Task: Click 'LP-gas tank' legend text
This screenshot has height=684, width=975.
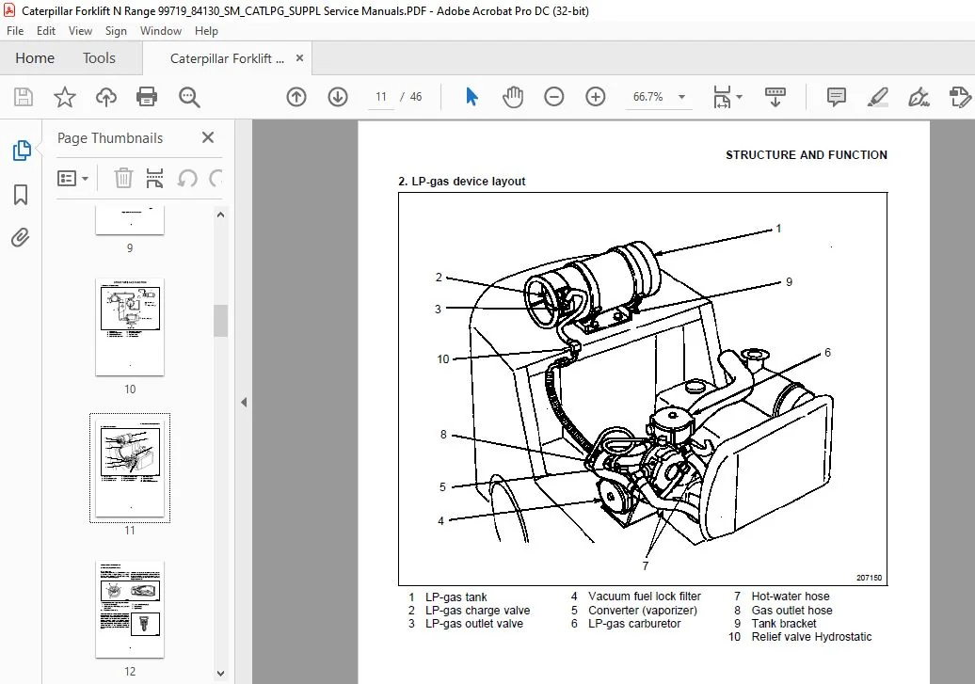Action: coord(456,597)
